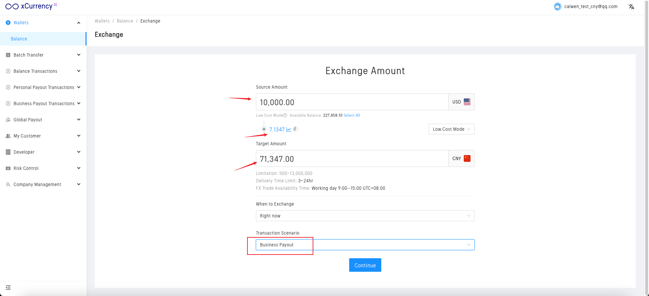Open the USD source currency selector
Screen dimensions: 649x296
[x=461, y=102]
